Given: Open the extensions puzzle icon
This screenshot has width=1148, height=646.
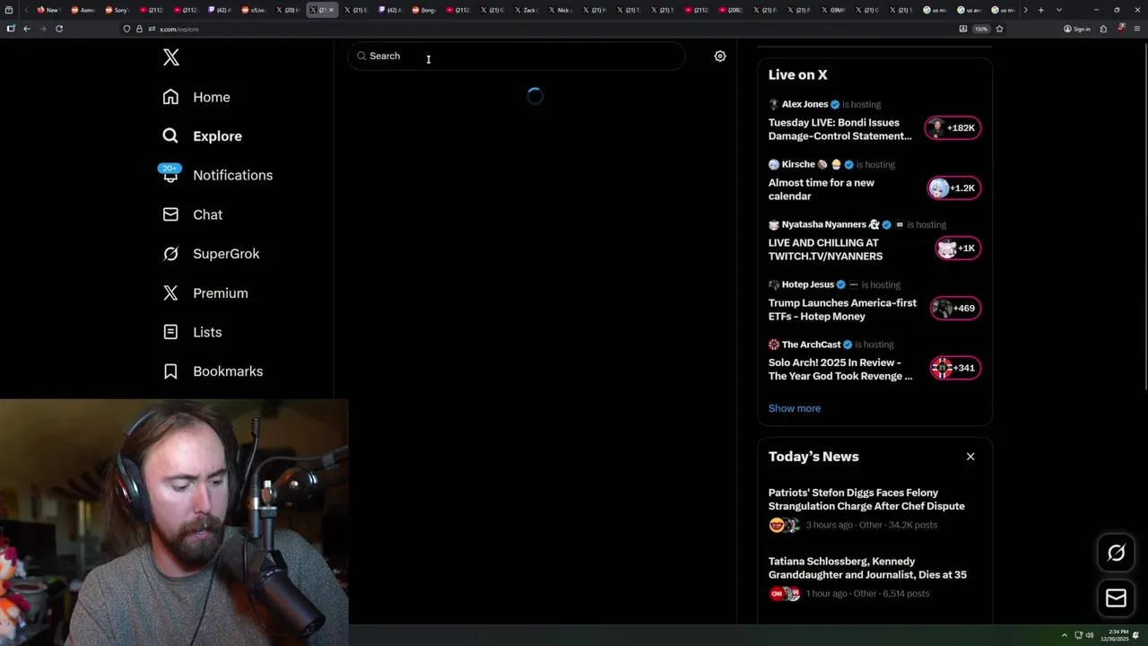Looking at the screenshot, I should tap(1103, 29).
